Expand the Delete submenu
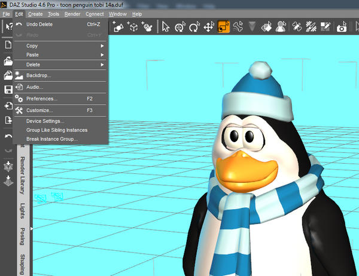359x276 pixels. [x=60, y=65]
